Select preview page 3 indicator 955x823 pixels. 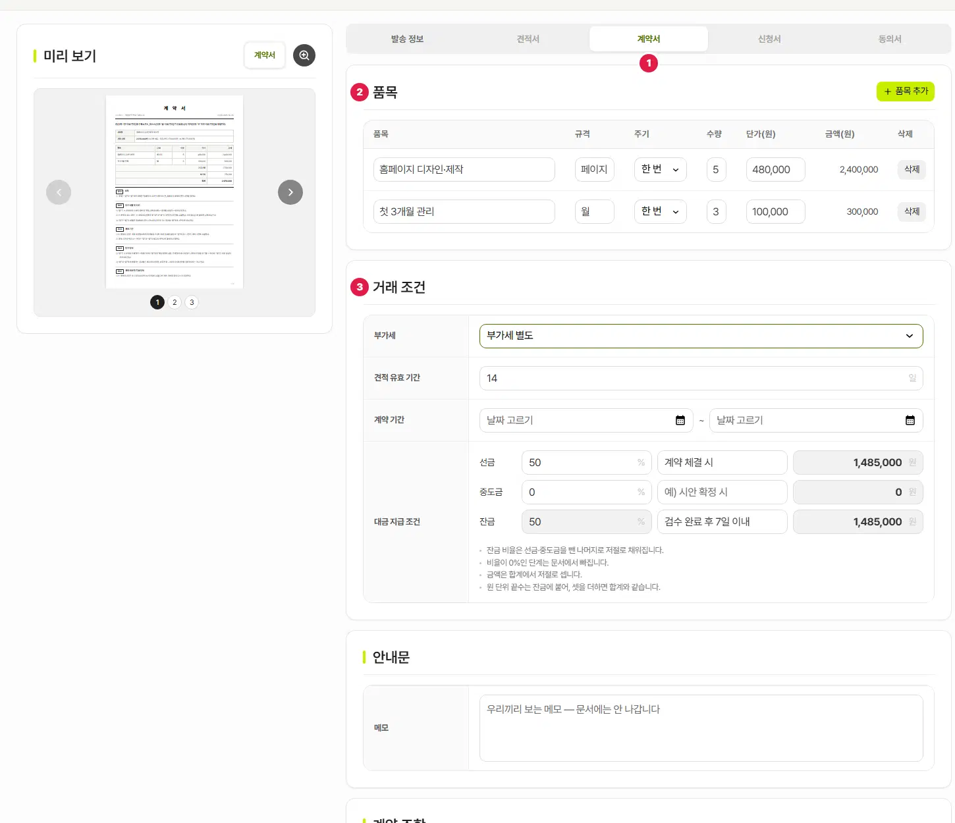192,302
